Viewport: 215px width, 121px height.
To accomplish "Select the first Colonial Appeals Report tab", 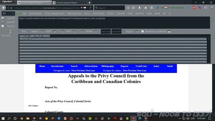I will (x=34, y=3).
